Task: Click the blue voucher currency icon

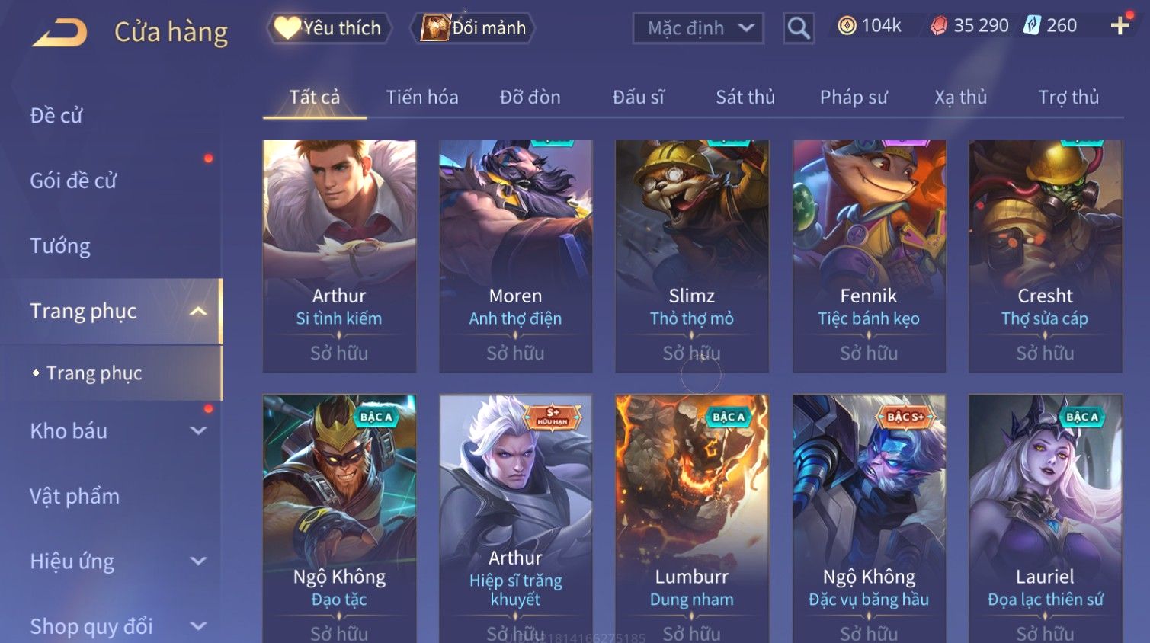Action: (x=1032, y=26)
